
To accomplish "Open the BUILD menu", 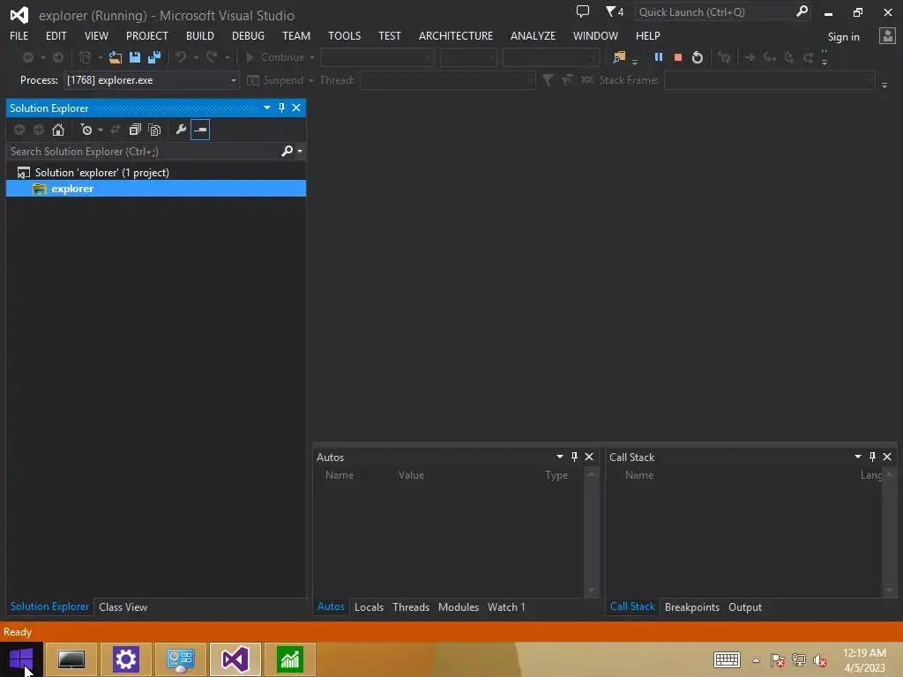I will [200, 35].
